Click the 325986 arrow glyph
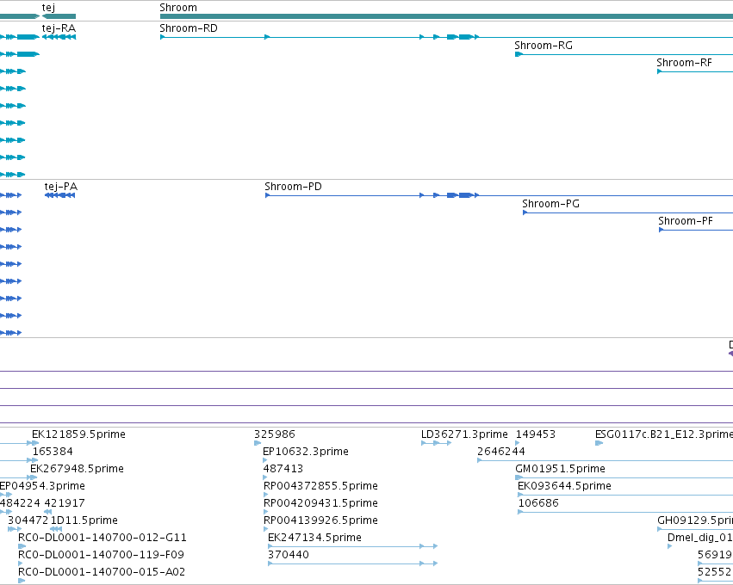733x585 pixels. (258, 443)
